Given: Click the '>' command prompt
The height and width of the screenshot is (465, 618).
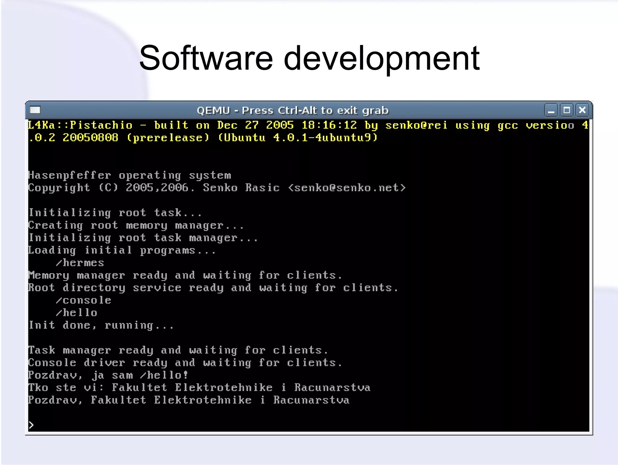Looking at the screenshot, I should pyautogui.click(x=31, y=425).
